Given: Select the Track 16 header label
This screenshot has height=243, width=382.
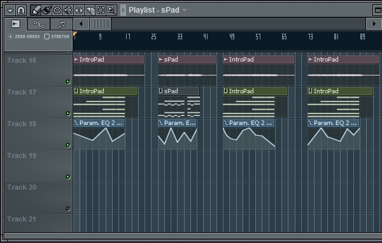Looking at the screenshot, I should tap(22, 60).
